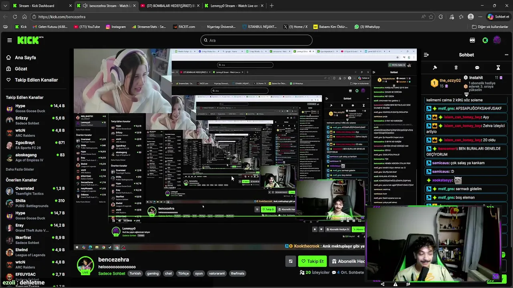Open recommended channel Elwind
This screenshot has height=288, width=513.
tap(35, 252)
